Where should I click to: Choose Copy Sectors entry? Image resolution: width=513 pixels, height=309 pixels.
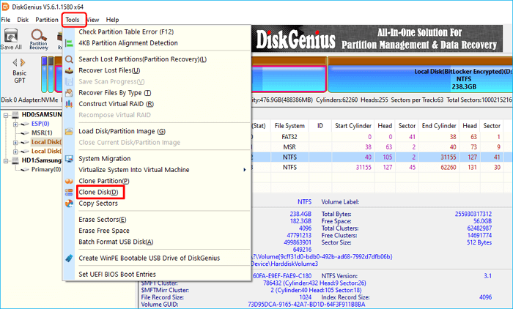click(97, 203)
